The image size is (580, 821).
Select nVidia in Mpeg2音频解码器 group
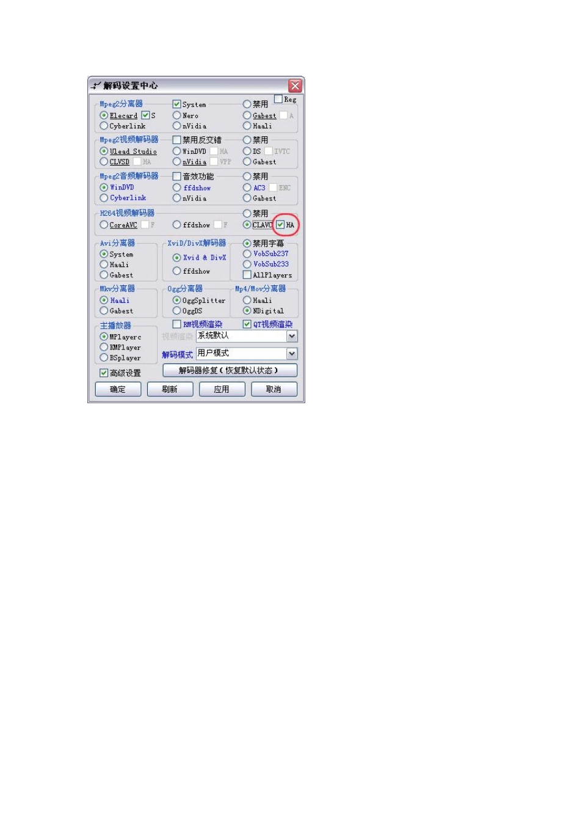[176, 198]
